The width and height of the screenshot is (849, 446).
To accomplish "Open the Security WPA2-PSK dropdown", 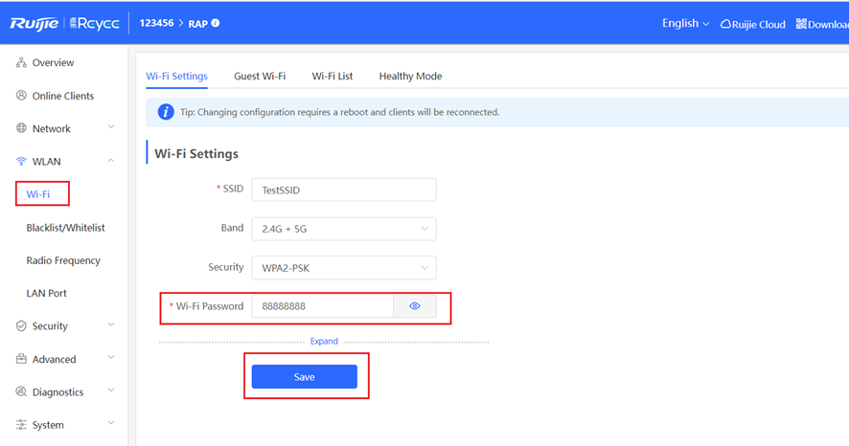I will coord(344,268).
